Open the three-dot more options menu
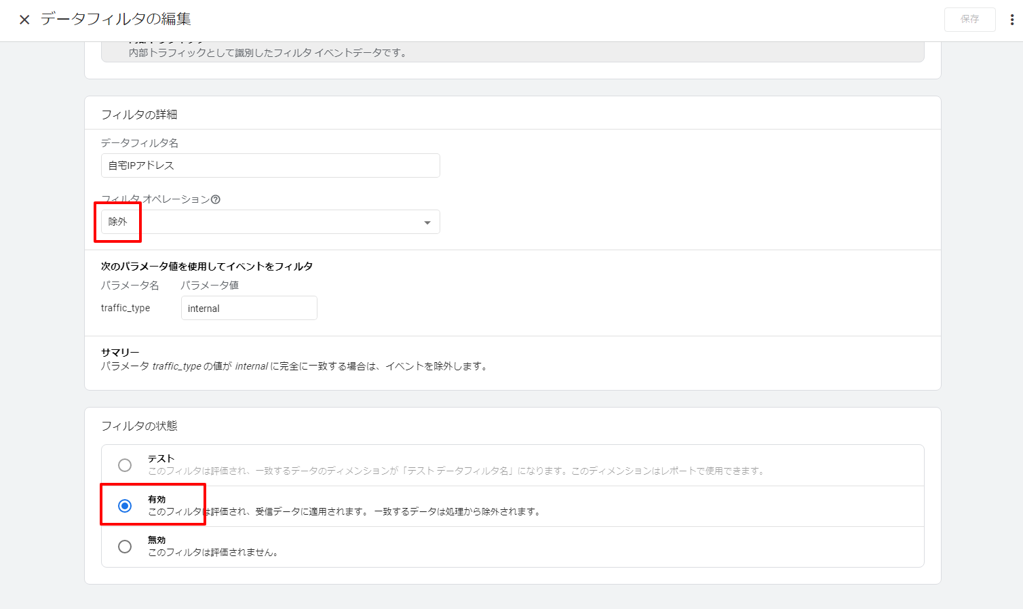The width and height of the screenshot is (1023, 609). (x=1011, y=20)
